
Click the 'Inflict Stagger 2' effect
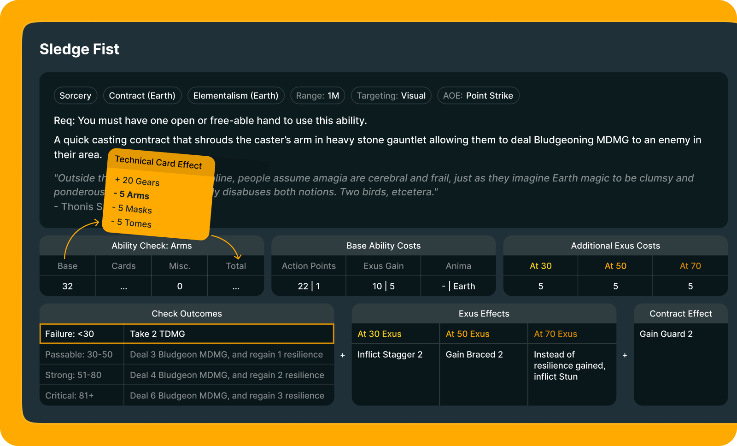tap(390, 354)
